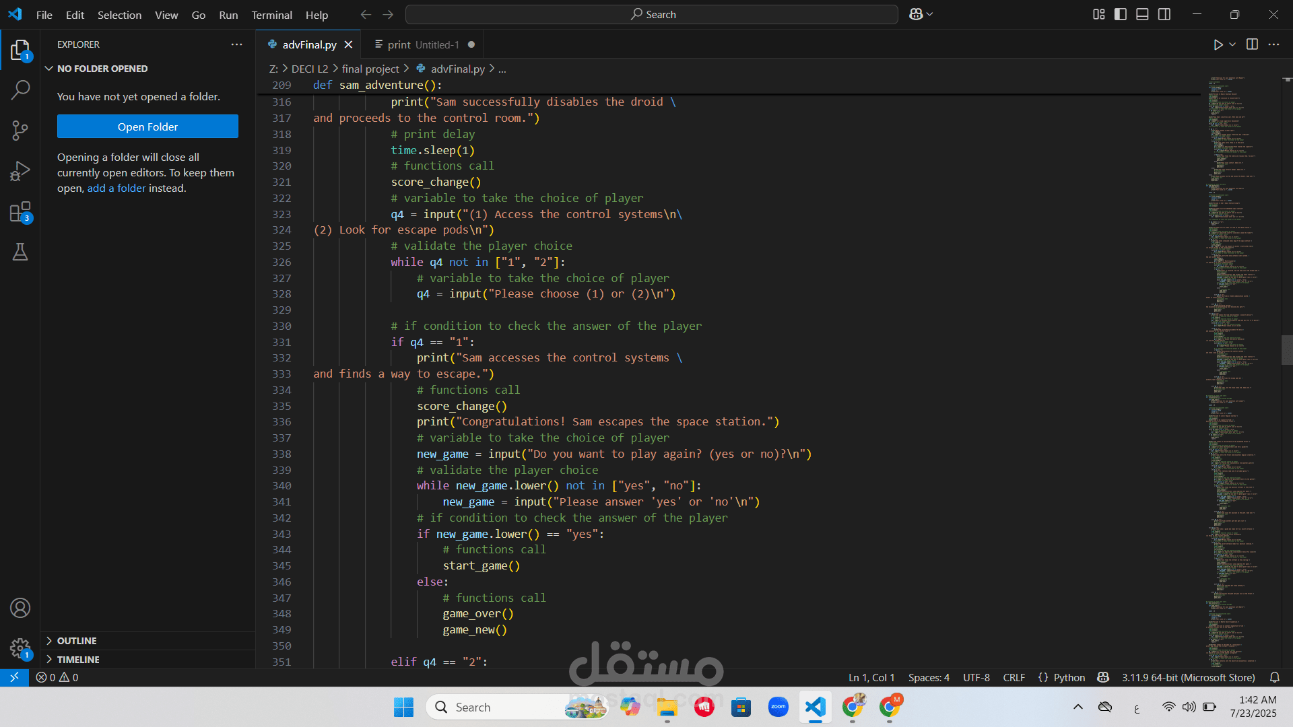Expand the TIMELINE section
The width and height of the screenshot is (1293, 727).
point(78,660)
